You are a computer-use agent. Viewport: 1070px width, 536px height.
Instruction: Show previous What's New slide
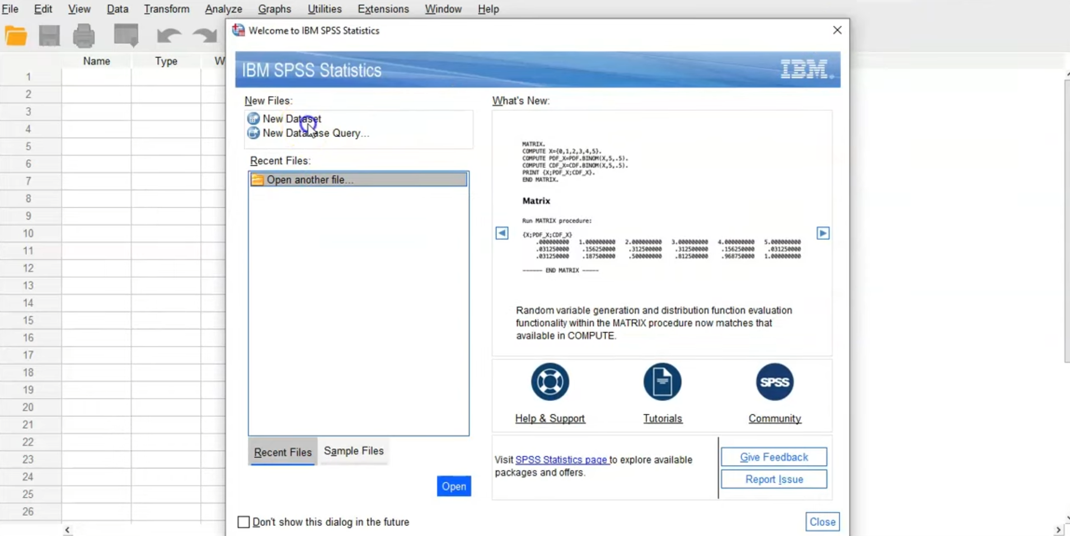[x=502, y=233]
